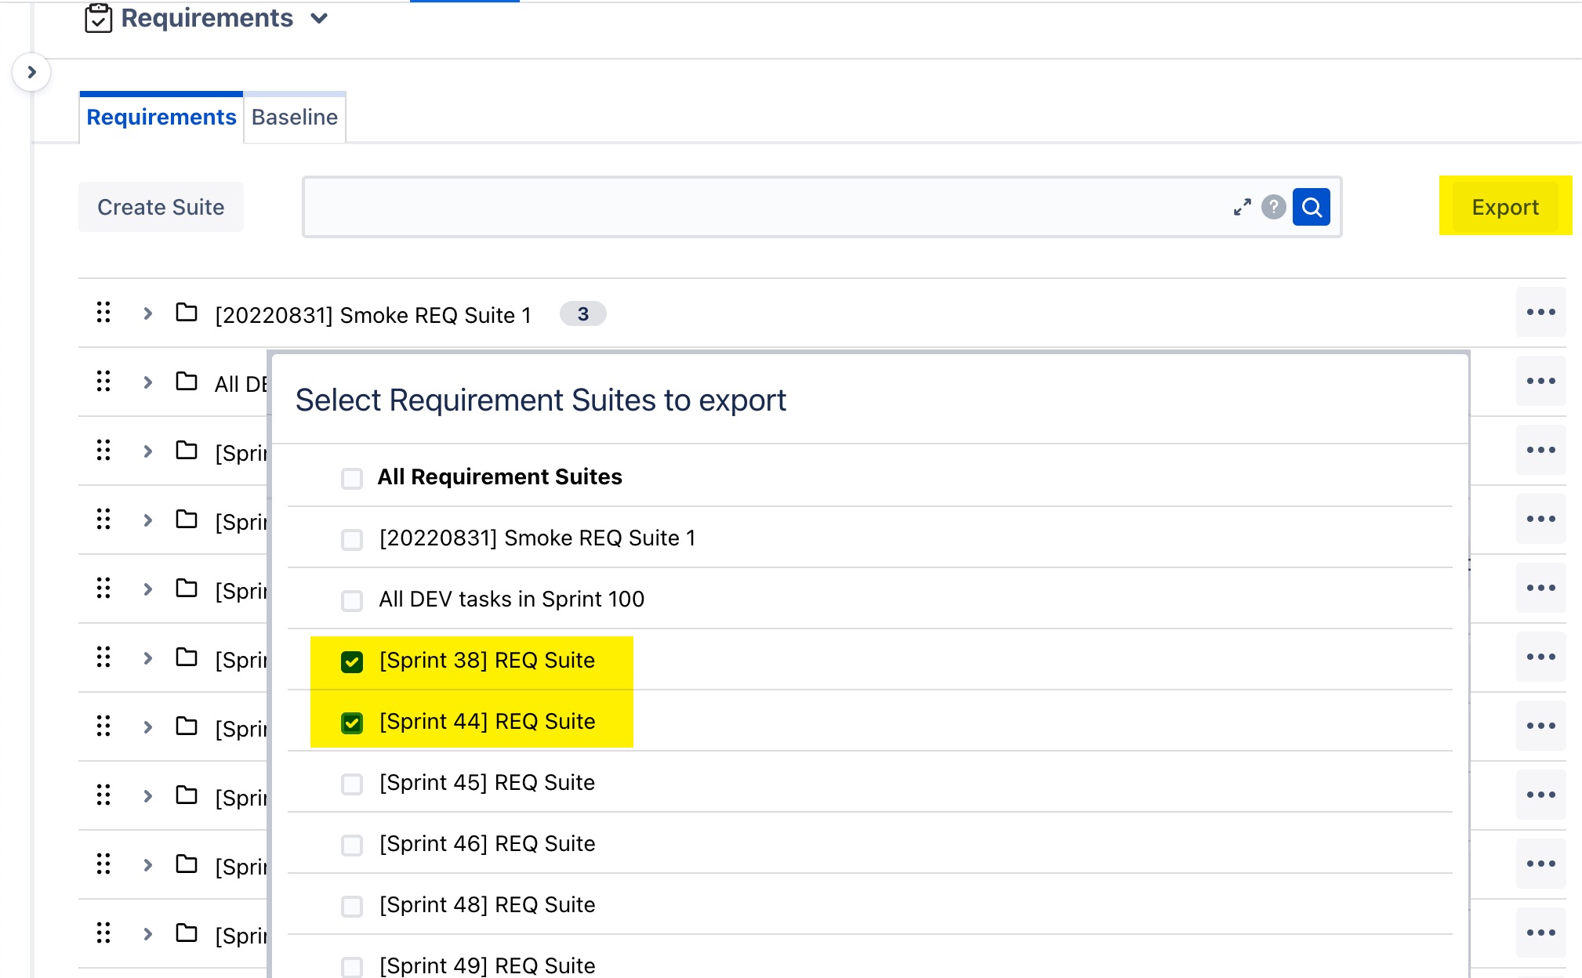The width and height of the screenshot is (1582, 978).
Task: Check the [Sprint 46] REQ Suite checkbox
Action: 352,845
